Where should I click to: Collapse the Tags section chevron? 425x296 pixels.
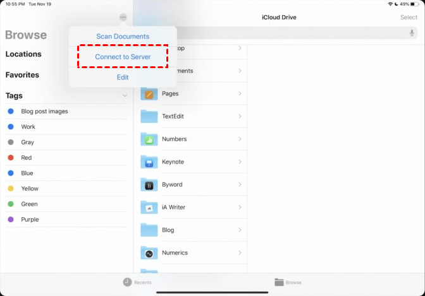point(125,96)
